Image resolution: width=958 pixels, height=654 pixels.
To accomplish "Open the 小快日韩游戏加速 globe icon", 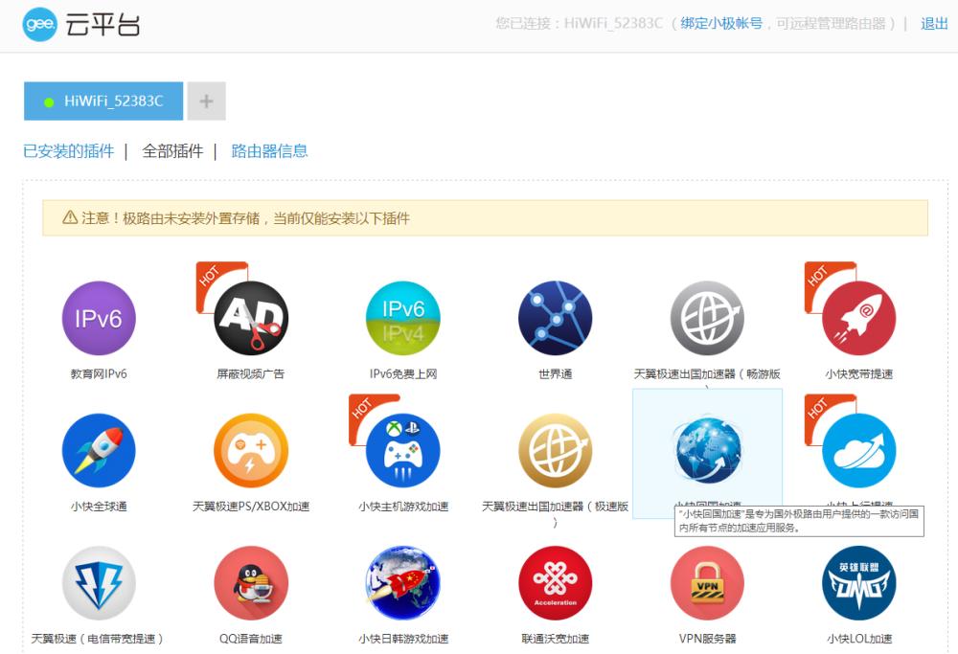I will [402, 583].
